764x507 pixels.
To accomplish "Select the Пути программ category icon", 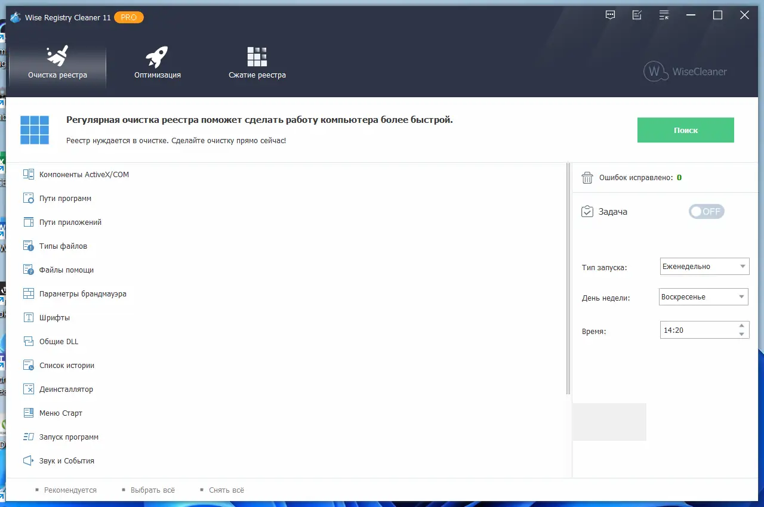I will pyautogui.click(x=29, y=198).
